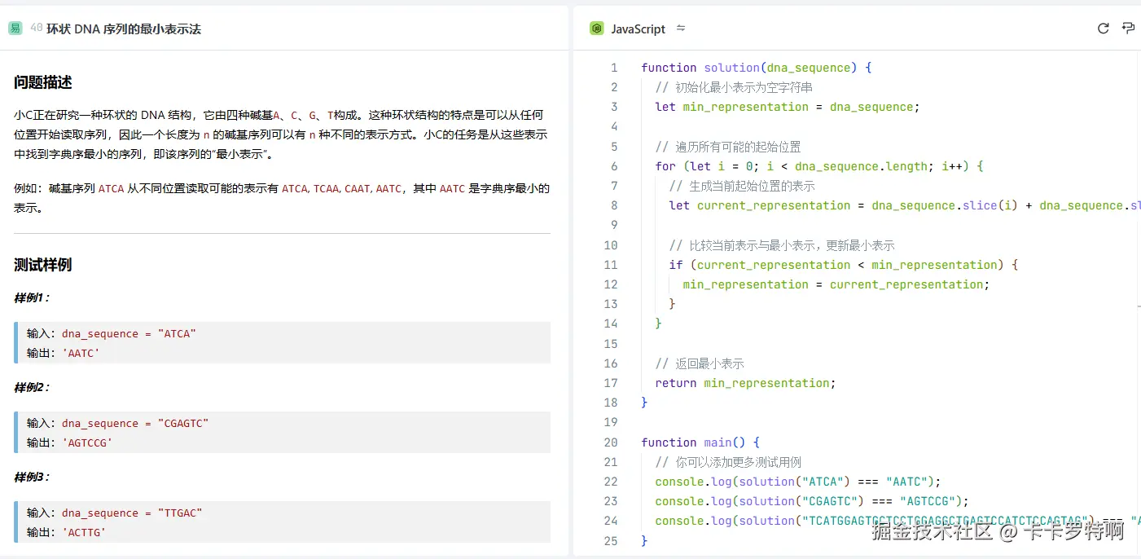
Task: Click the green 易 difficulty badge
Action: (x=15, y=29)
